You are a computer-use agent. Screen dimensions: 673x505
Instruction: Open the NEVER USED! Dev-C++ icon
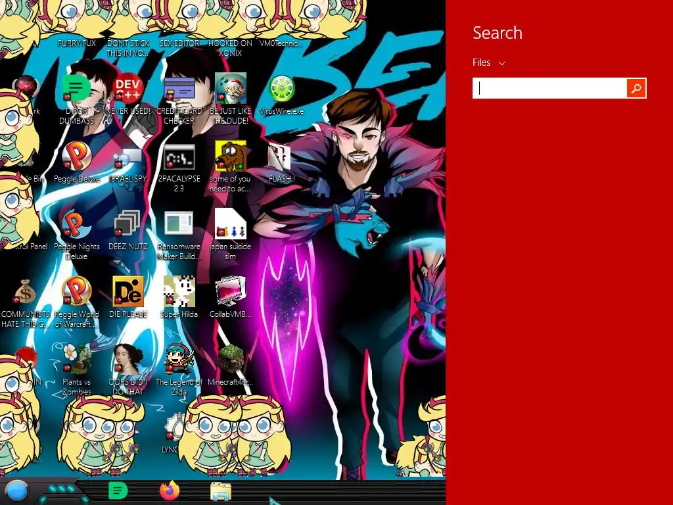click(128, 88)
